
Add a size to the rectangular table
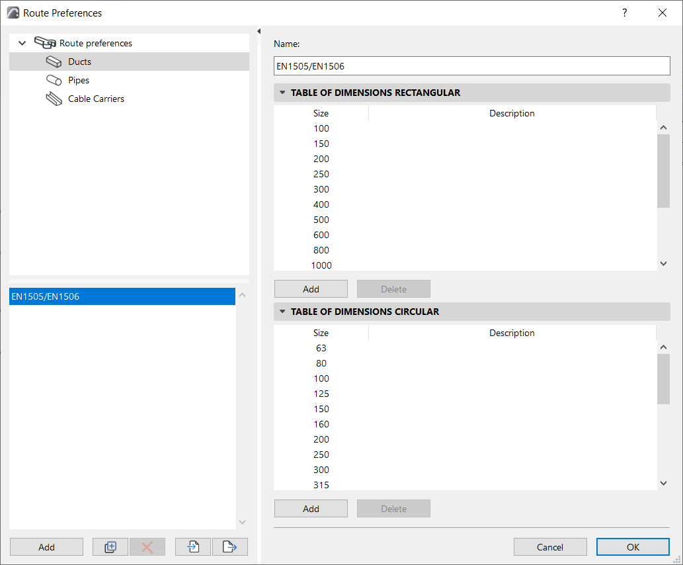311,288
